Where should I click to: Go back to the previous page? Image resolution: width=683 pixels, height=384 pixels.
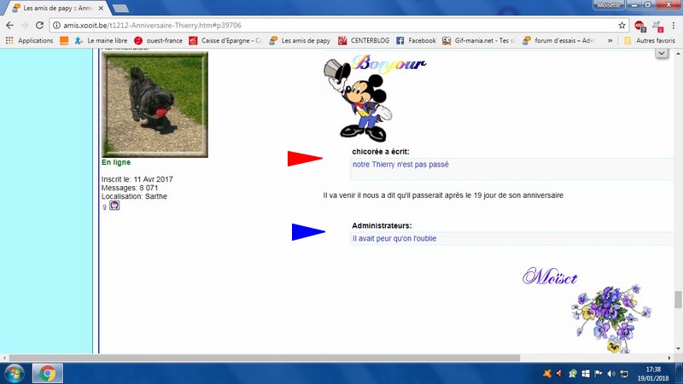pyautogui.click(x=9, y=26)
